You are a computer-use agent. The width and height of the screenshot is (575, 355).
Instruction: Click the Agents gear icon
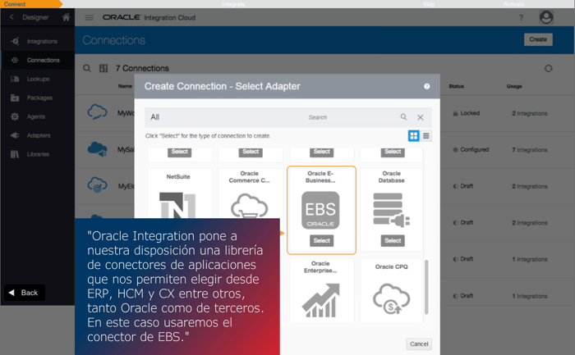[x=15, y=116]
